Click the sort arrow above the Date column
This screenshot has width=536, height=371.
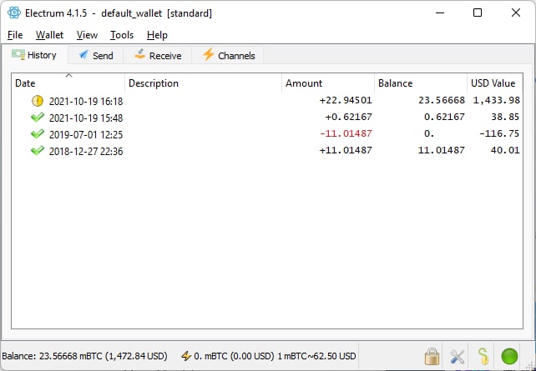point(69,75)
